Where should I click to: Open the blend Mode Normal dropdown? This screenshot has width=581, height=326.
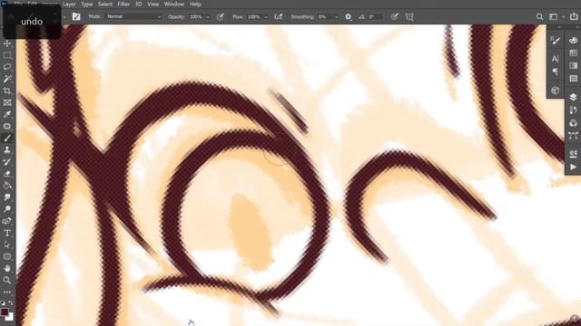133,16
